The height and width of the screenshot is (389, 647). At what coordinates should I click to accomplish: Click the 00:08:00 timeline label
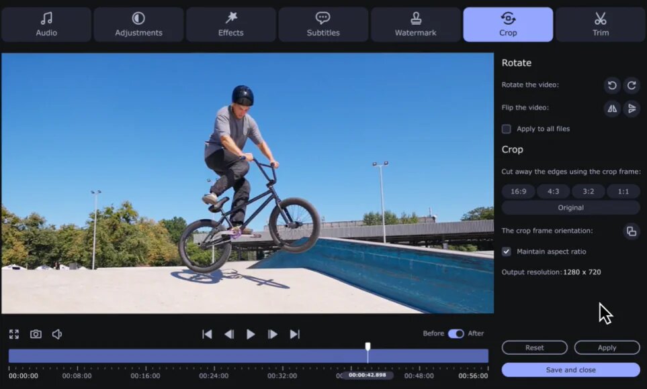coord(77,376)
